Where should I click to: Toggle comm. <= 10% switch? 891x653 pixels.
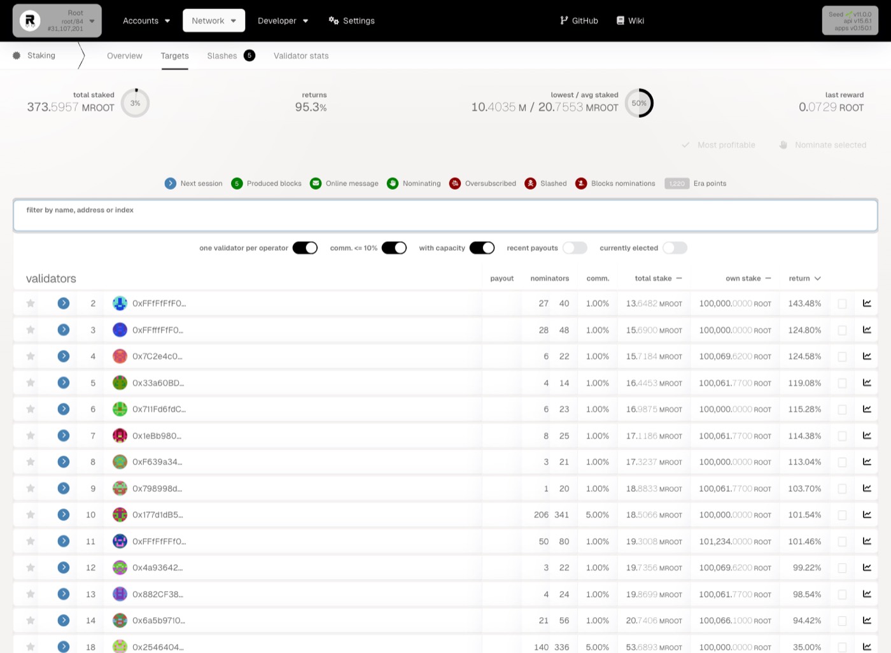(x=394, y=248)
